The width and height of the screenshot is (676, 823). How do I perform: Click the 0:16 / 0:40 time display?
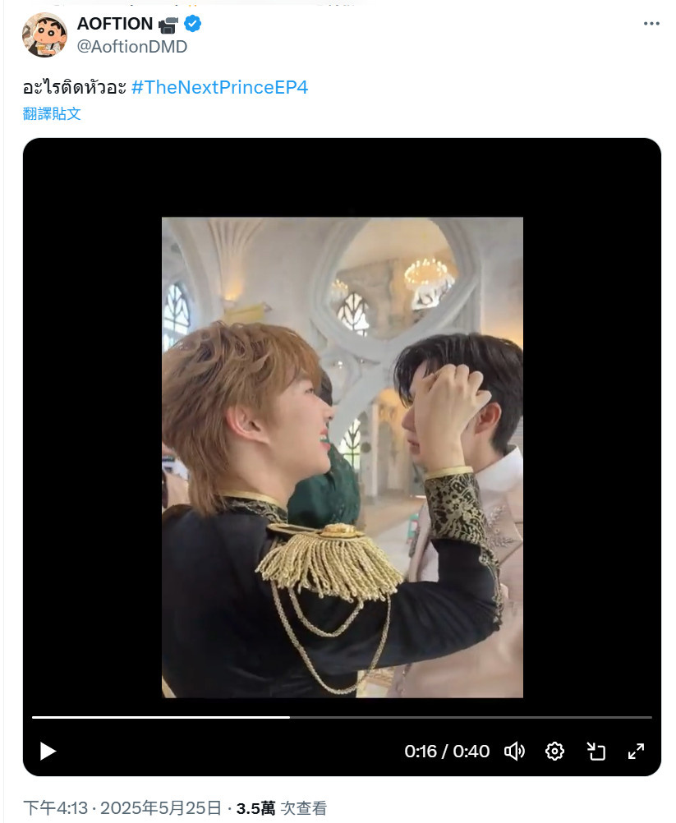pyautogui.click(x=447, y=751)
